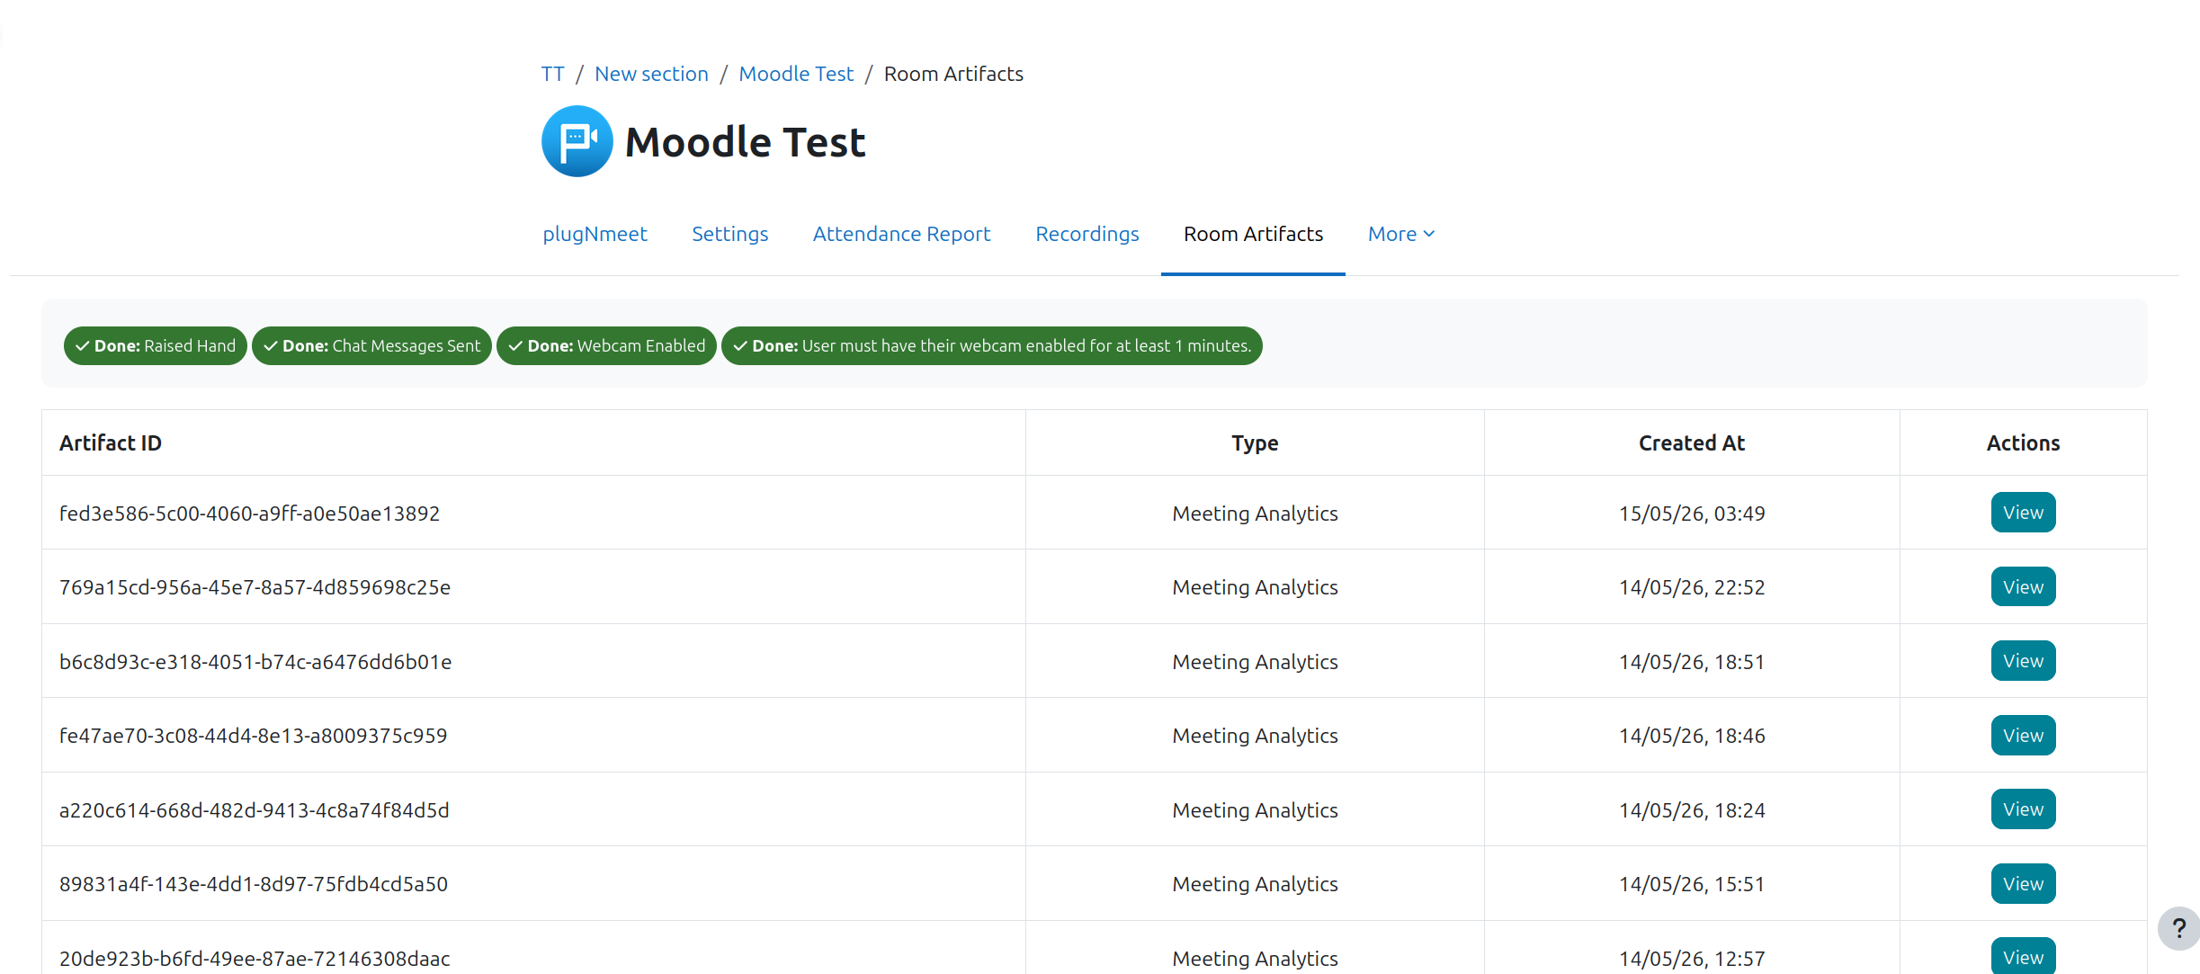View artifact fed3e586-5c00-4060-a9ff-a0e50ae13892
The width and height of the screenshot is (2200, 974).
pos(2023,513)
